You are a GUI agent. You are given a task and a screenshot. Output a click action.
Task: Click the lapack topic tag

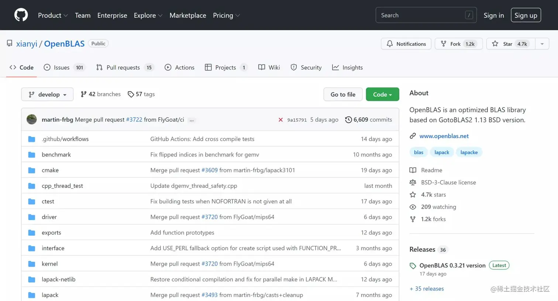pos(442,152)
